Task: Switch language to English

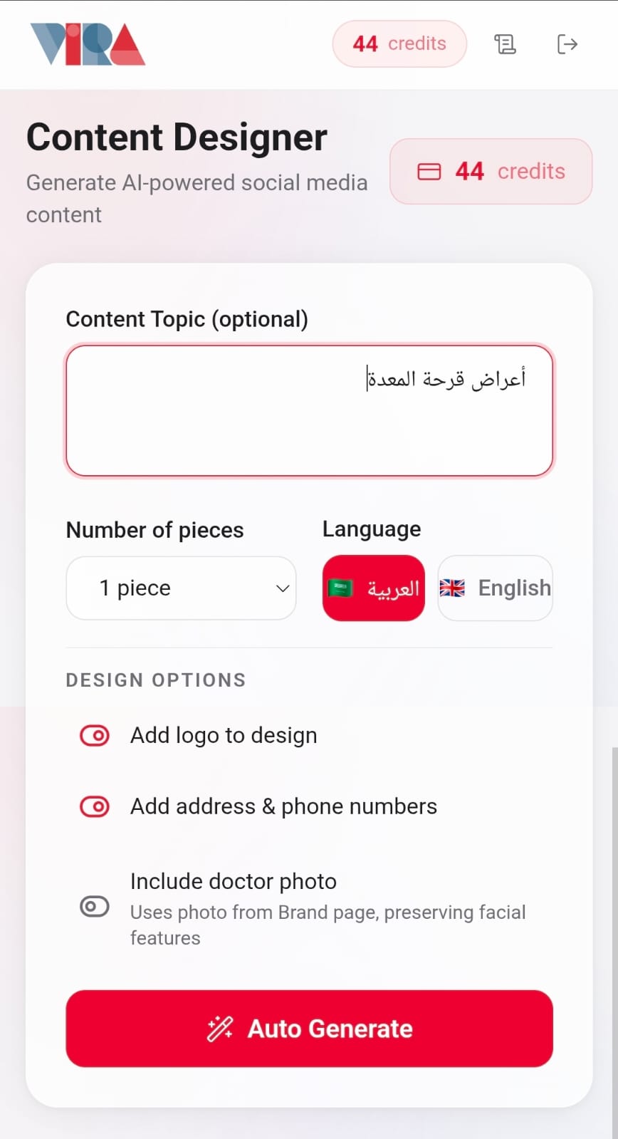Action: (496, 588)
